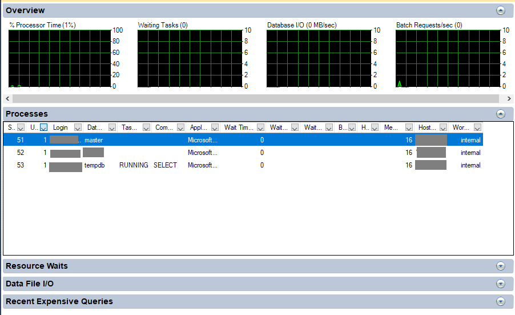Click the Batch Requests/sec graph
This screenshot has width=515, height=315.
click(x=448, y=58)
